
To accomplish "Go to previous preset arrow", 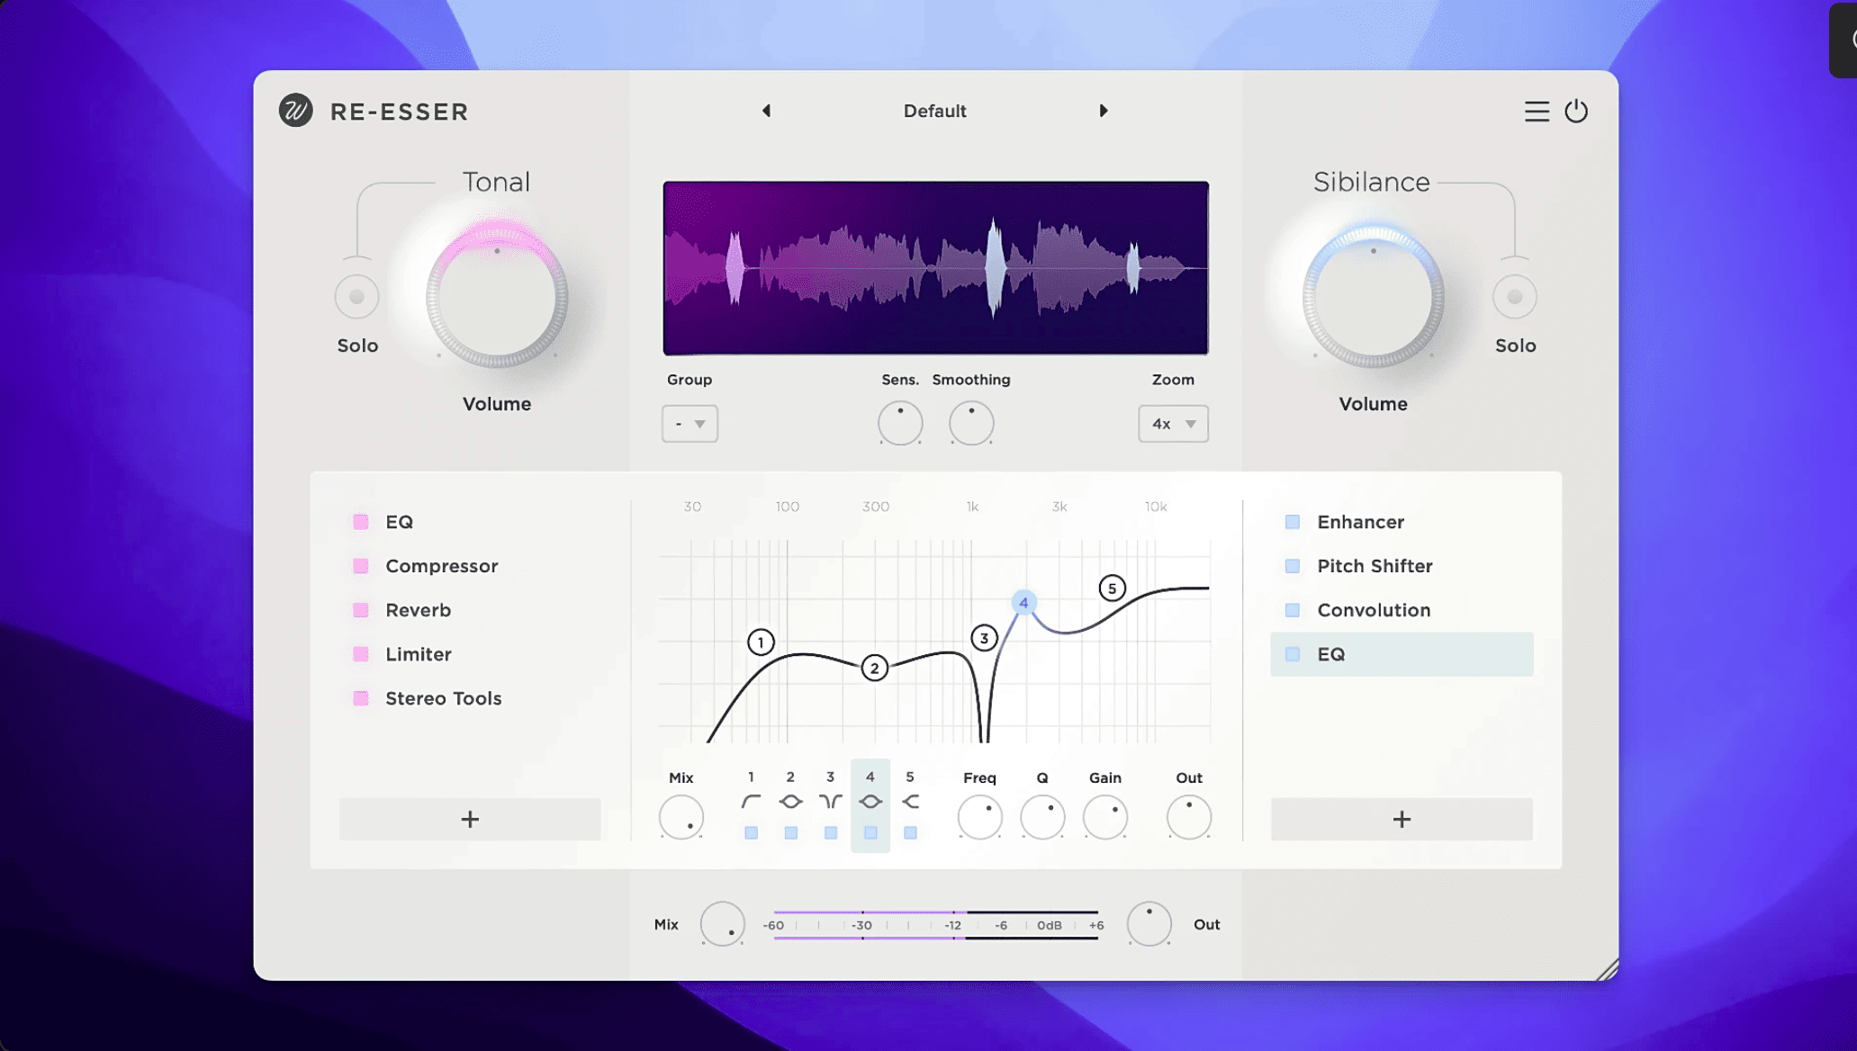I will (766, 111).
